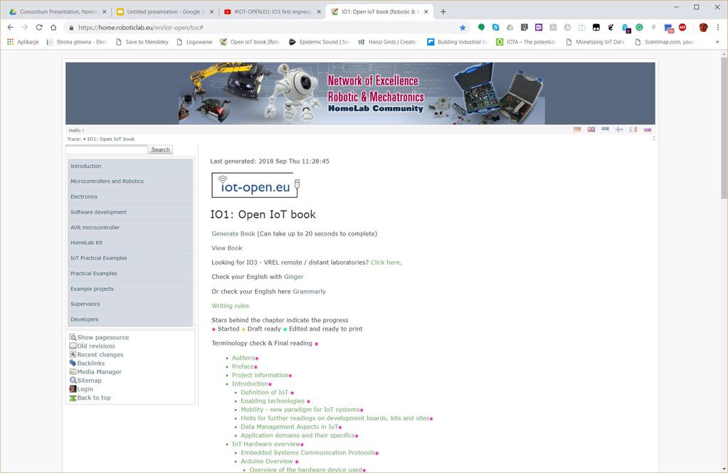Open Chrome's three-dot menu
Screen dimensions: 728x473
[x=718, y=28]
